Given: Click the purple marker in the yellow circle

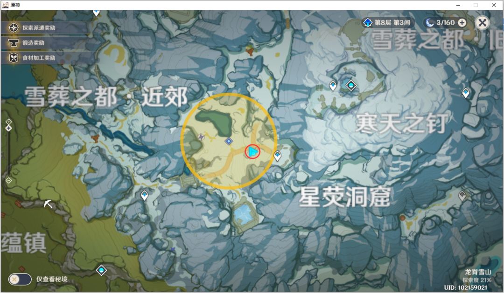Looking at the screenshot, I should [x=201, y=137].
